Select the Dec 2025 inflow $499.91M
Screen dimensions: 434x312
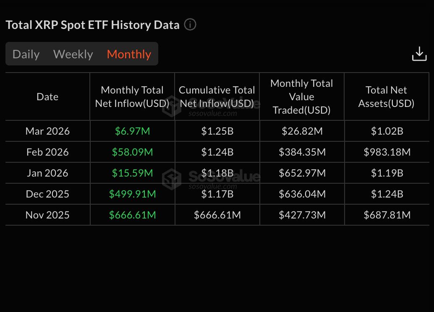pyautogui.click(x=132, y=194)
